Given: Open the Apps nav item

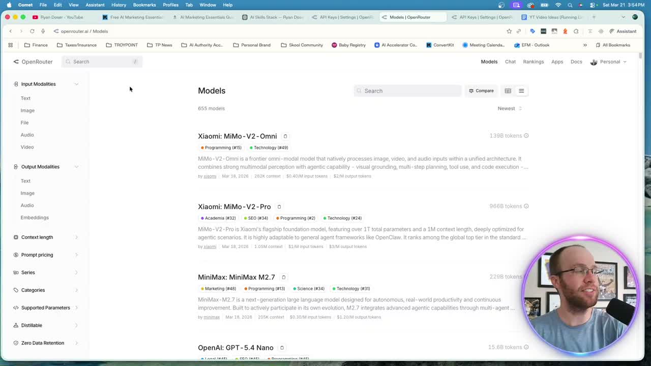Looking at the screenshot, I should [x=557, y=62].
